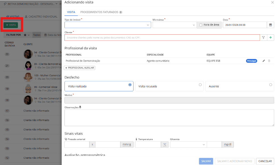Switch to Procedimentos Faturados tab
This screenshot has width=279, height=165.
tap(101, 12)
